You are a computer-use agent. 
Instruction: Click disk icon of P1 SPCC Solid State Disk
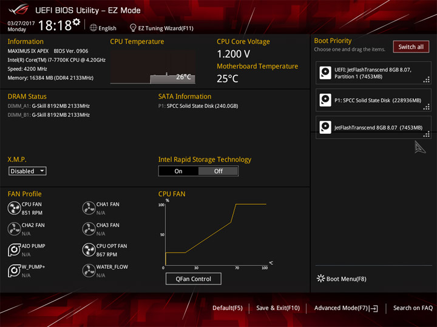[x=325, y=100]
